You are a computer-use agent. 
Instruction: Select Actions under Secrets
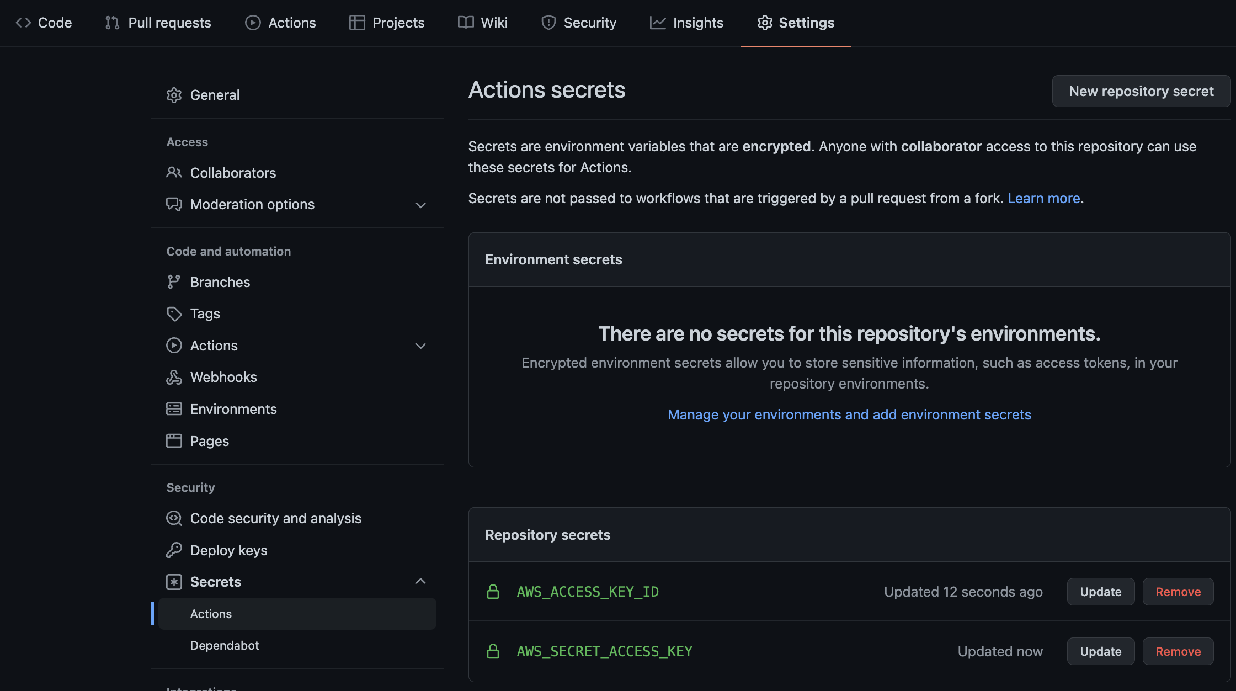coord(297,614)
